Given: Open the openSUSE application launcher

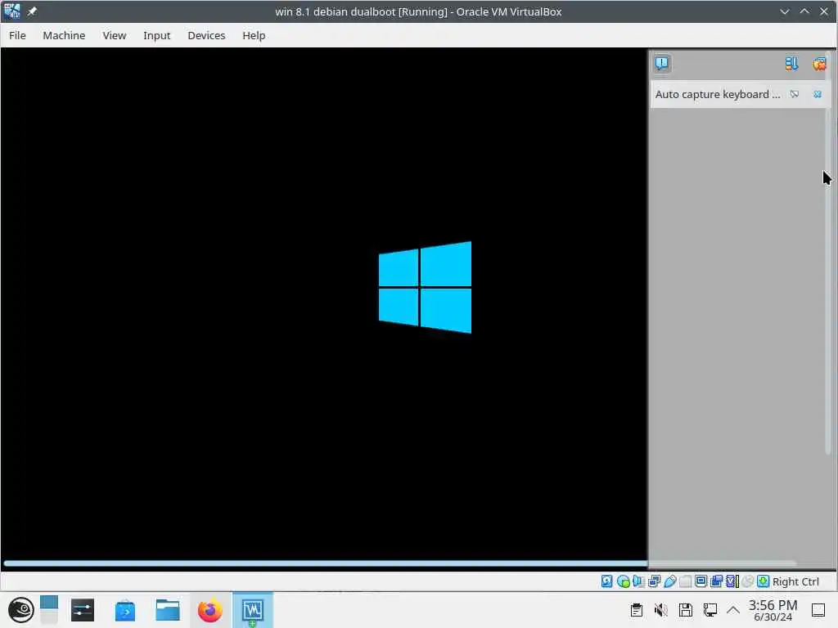Looking at the screenshot, I should click(20, 610).
